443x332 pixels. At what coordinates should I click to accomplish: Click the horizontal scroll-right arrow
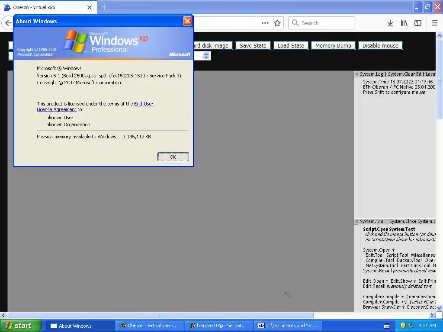[432, 315]
